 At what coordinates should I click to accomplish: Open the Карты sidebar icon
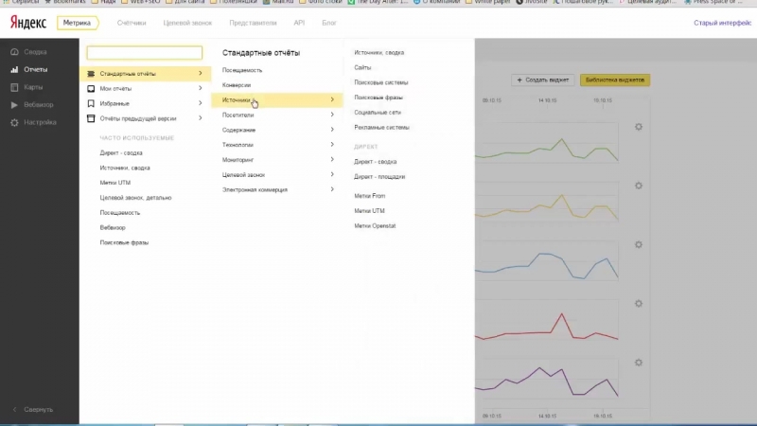14,87
